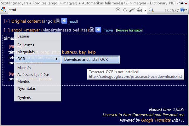Click the flower-shaped icon in toolbar
The width and height of the screenshot is (189, 126).
[x=118, y=10]
